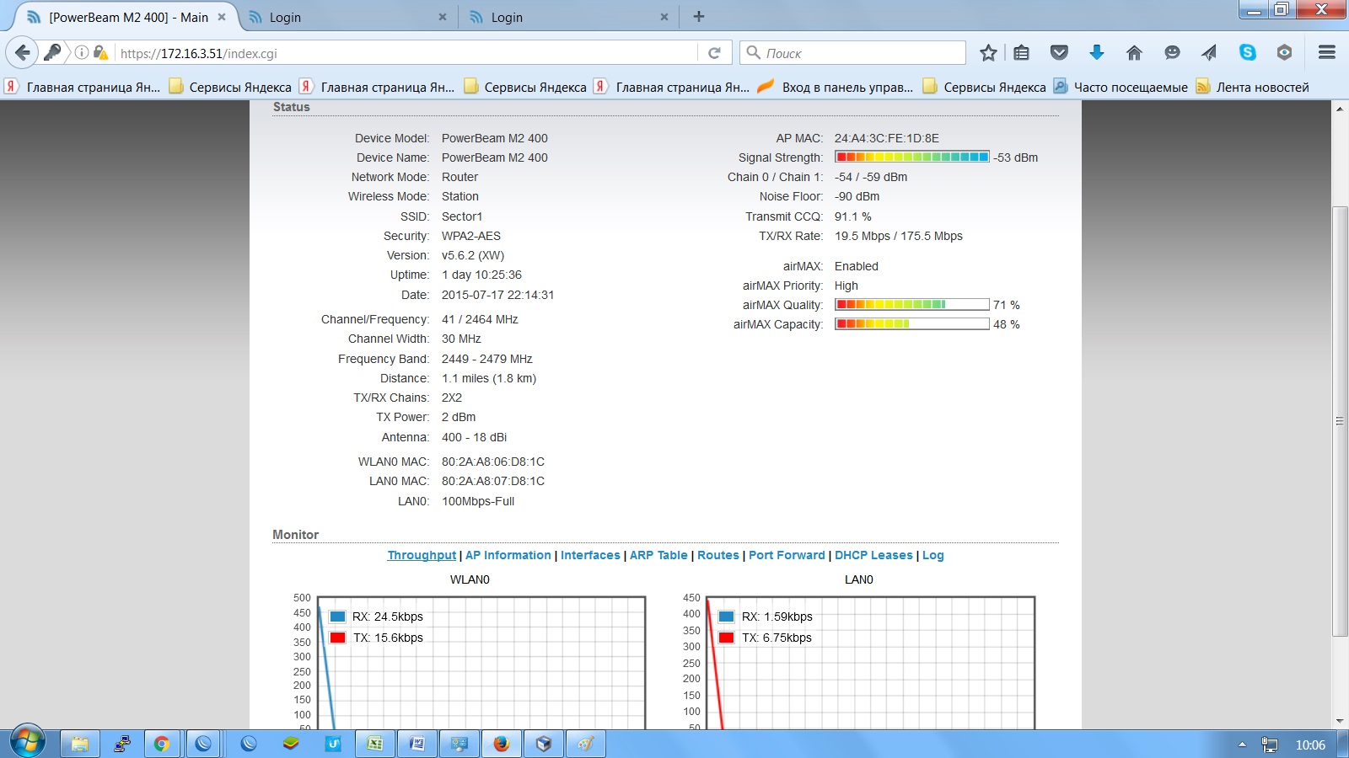Go back with the browser back arrow
This screenshot has height=758, width=1349.
pyautogui.click(x=23, y=52)
